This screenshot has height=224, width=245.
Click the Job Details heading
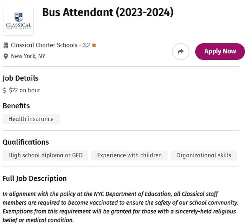(21, 78)
